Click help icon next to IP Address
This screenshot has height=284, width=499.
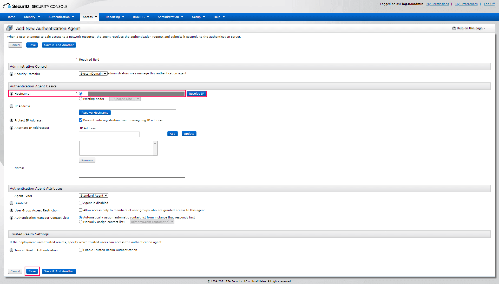(x=11, y=106)
